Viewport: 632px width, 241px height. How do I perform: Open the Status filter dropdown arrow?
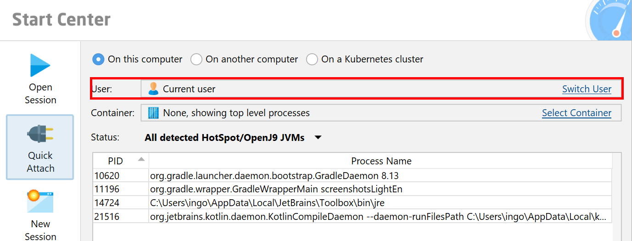(x=318, y=137)
